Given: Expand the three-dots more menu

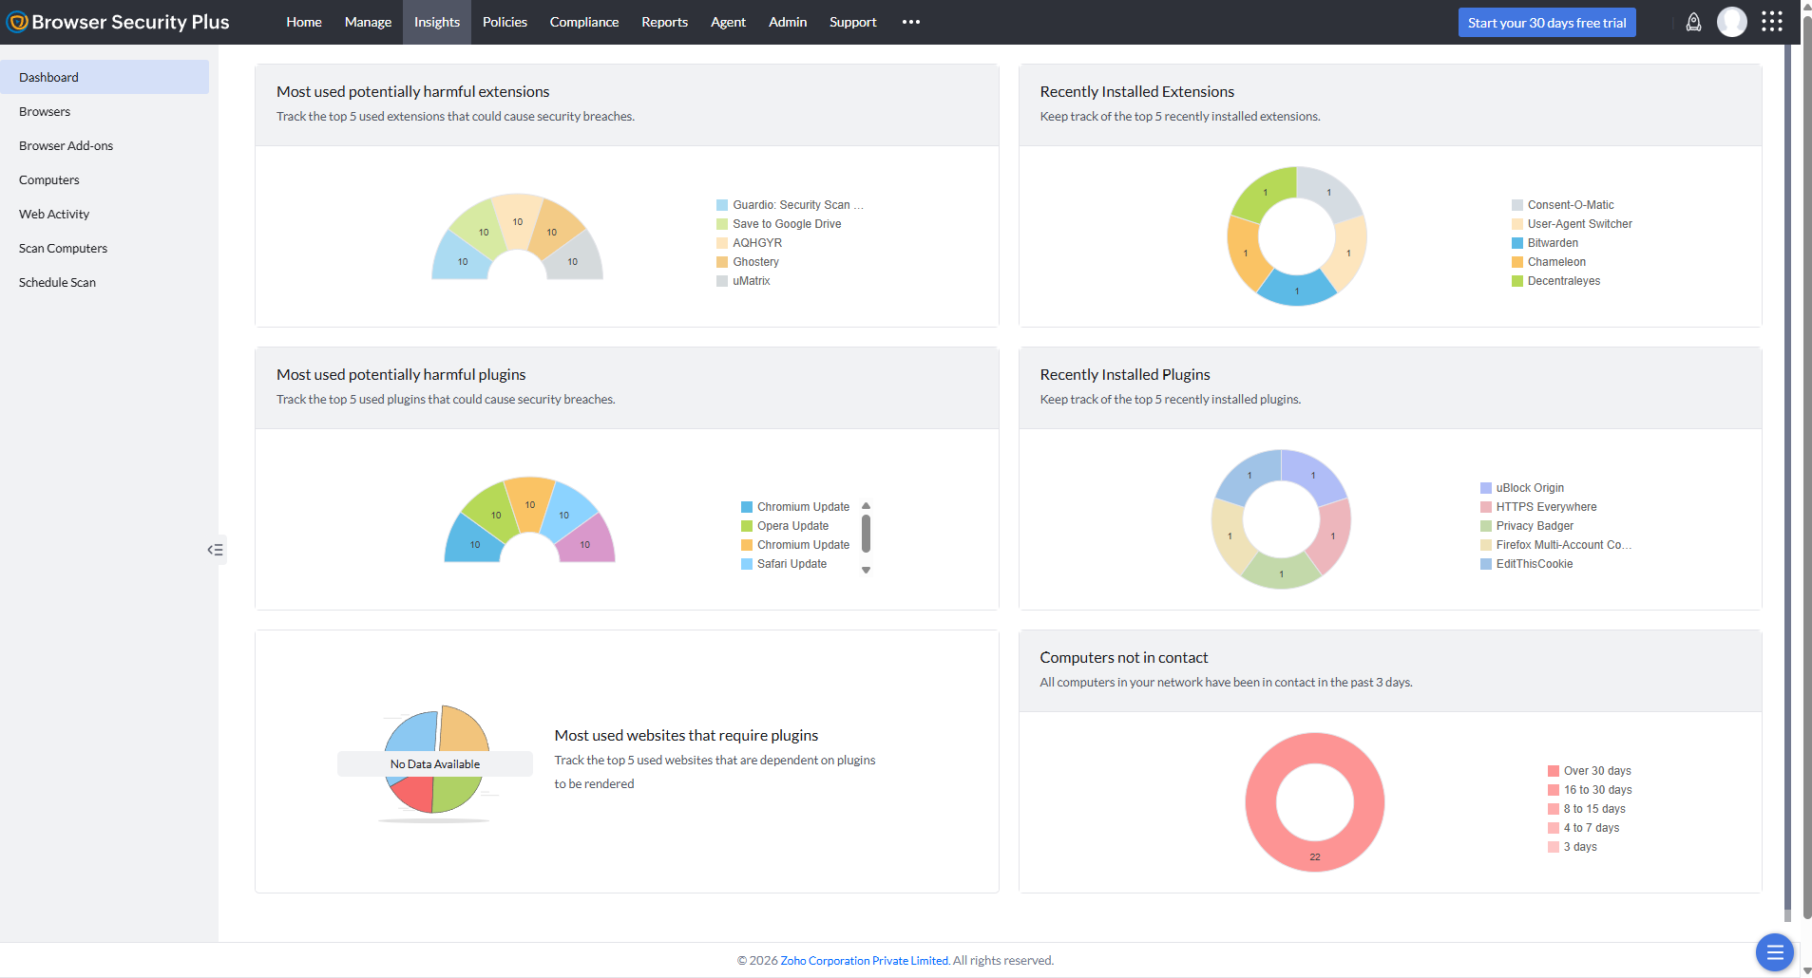Looking at the screenshot, I should [910, 22].
